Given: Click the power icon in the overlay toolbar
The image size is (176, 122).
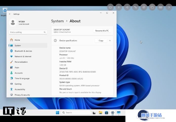Looking at the screenshot, I should [x=110, y=7].
